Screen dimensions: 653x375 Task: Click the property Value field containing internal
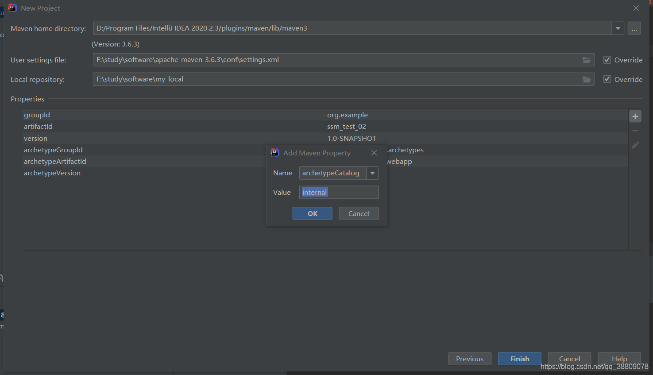pyautogui.click(x=339, y=192)
